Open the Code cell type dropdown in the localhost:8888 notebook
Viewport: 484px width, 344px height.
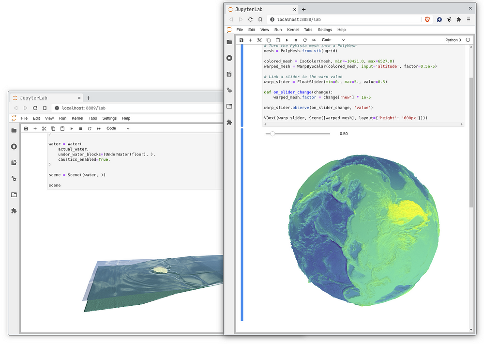click(333, 40)
